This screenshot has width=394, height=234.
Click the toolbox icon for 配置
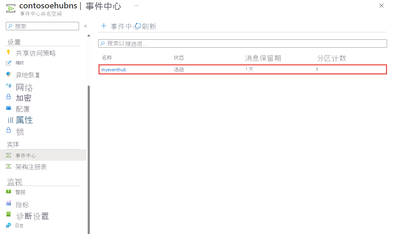pos(9,108)
